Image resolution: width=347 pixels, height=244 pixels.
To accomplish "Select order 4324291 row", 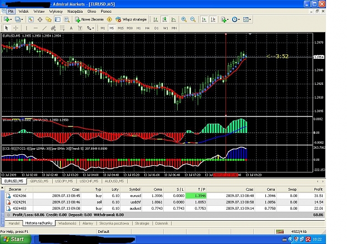I will (x=165, y=202).
